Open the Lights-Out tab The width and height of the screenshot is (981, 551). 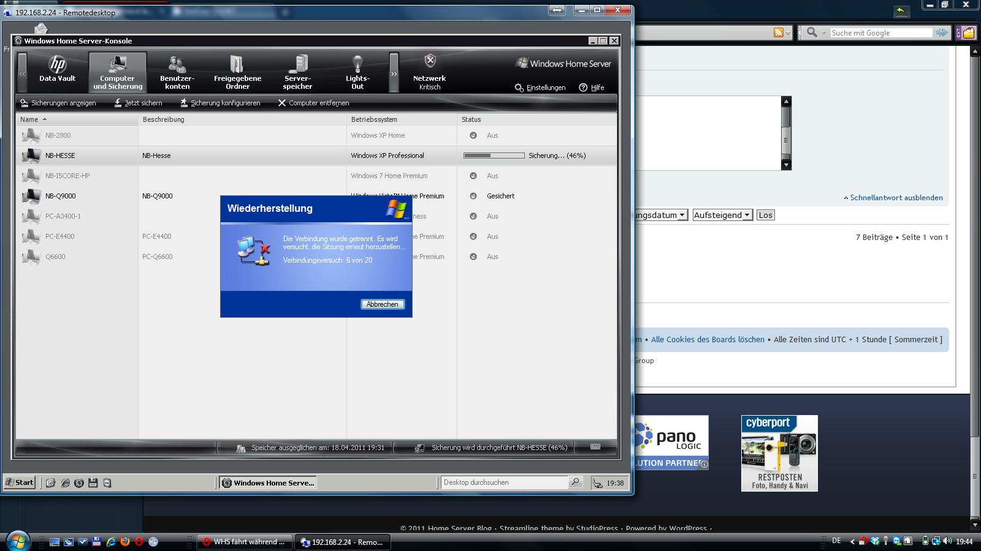[357, 72]
